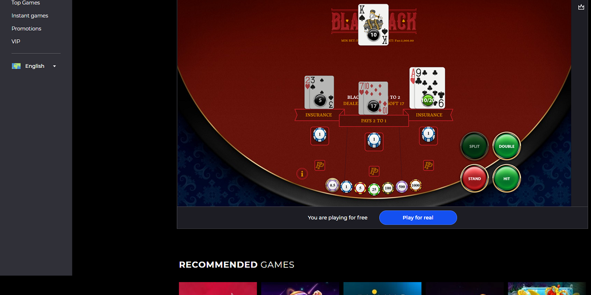Select the blue 1 value chip

346,186
